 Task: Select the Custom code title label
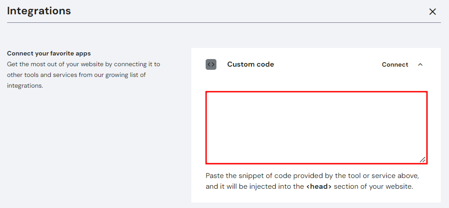coord(251,64)
